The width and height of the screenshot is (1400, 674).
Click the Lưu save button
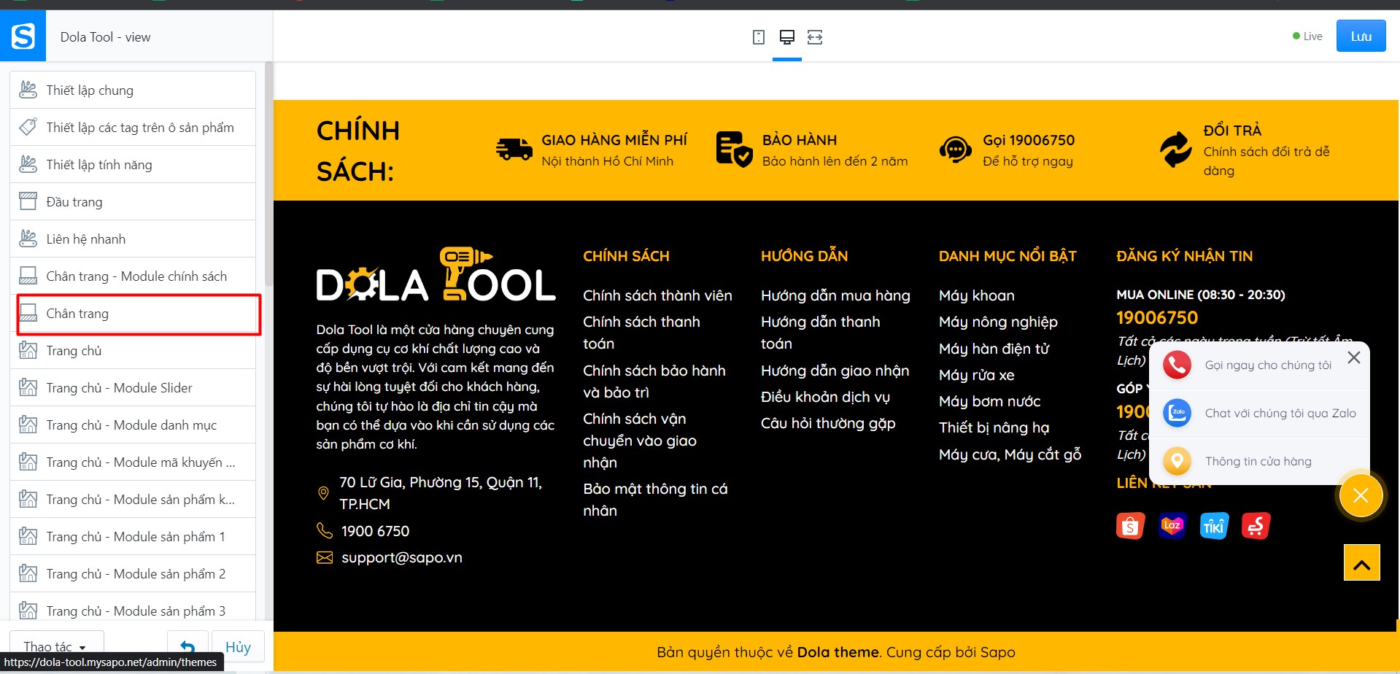(x=1361, y=36)
